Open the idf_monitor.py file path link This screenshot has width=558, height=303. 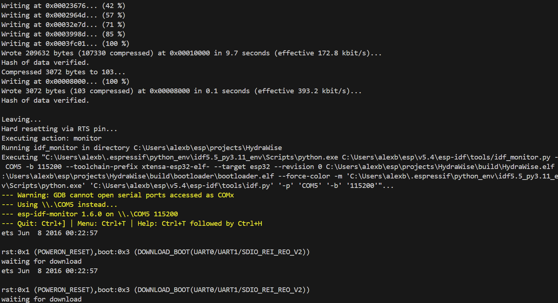point(446,157)
